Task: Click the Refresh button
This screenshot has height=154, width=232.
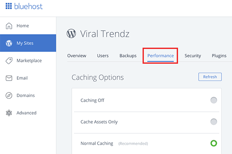Action: (210, 77)
